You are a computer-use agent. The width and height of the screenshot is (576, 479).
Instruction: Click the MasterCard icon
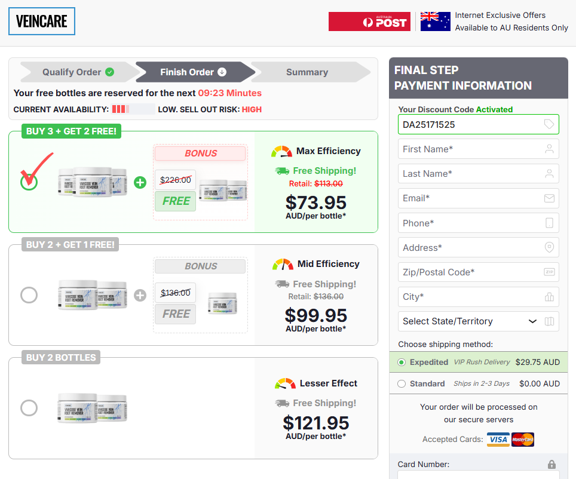[x=523, y=440]
